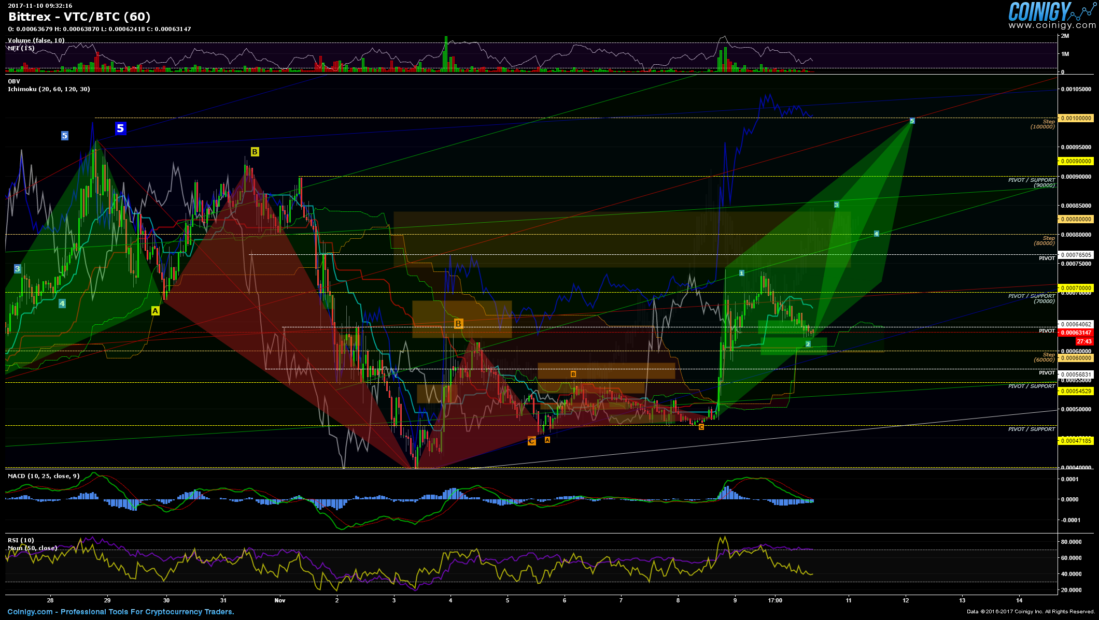Viewport: 1099px width, 620px height.
Task: Select the Ichimoku (20, 60, 120, 30) label
Action: pyautogui.click(x=49, y=89)
